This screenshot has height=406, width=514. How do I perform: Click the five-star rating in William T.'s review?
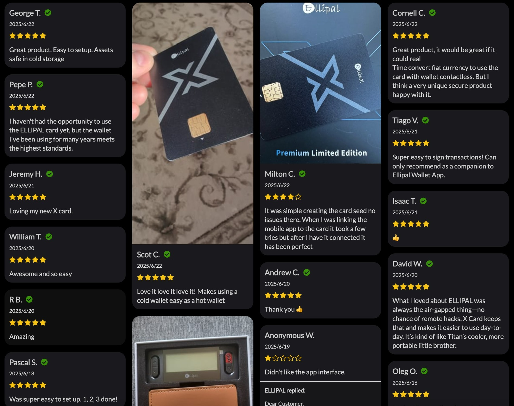pyautogui.click(x=28, y=260)
